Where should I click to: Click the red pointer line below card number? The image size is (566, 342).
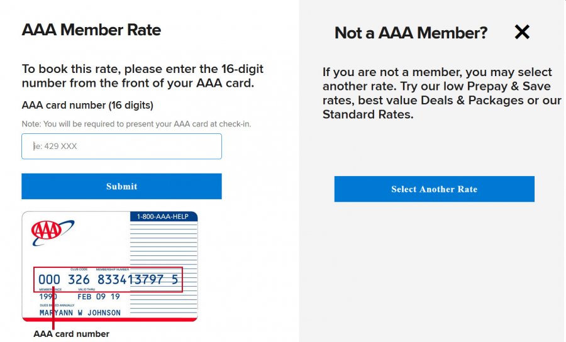tap(53, 311)
